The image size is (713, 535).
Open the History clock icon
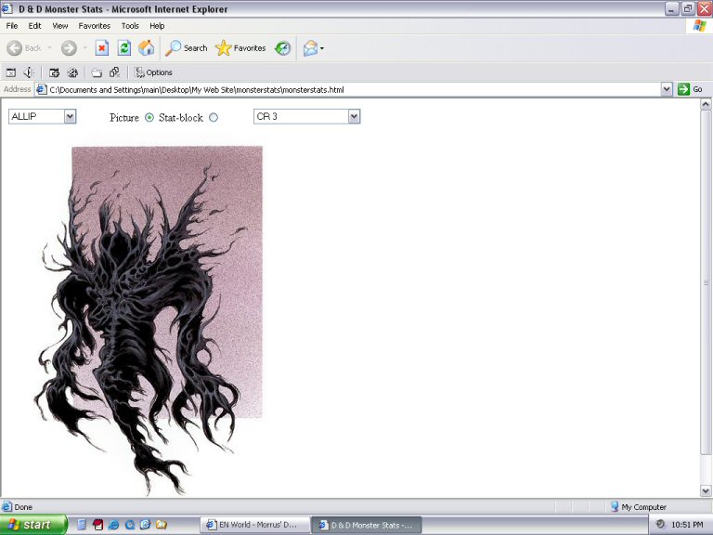[283, 47]
